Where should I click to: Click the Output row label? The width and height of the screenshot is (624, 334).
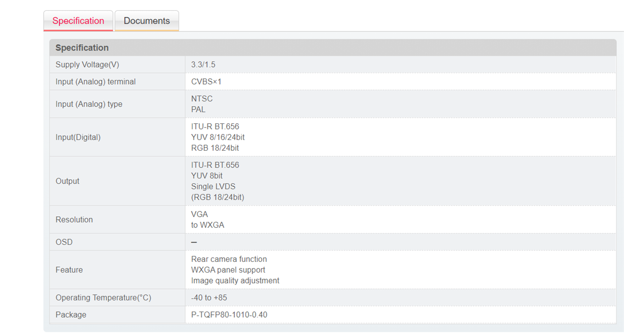67,181
